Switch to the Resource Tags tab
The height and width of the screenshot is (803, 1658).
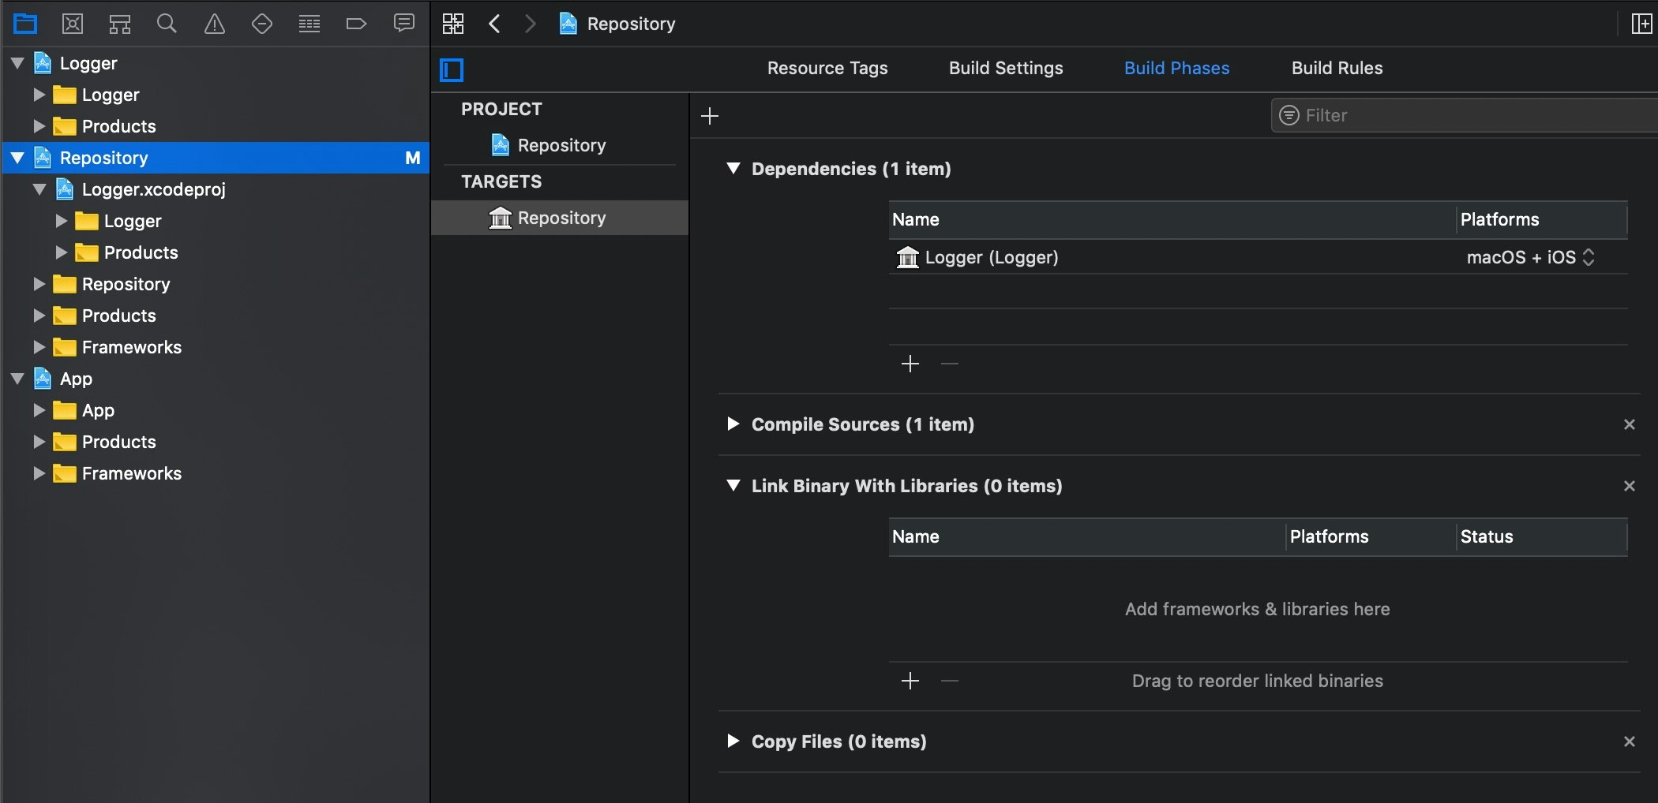827,68
